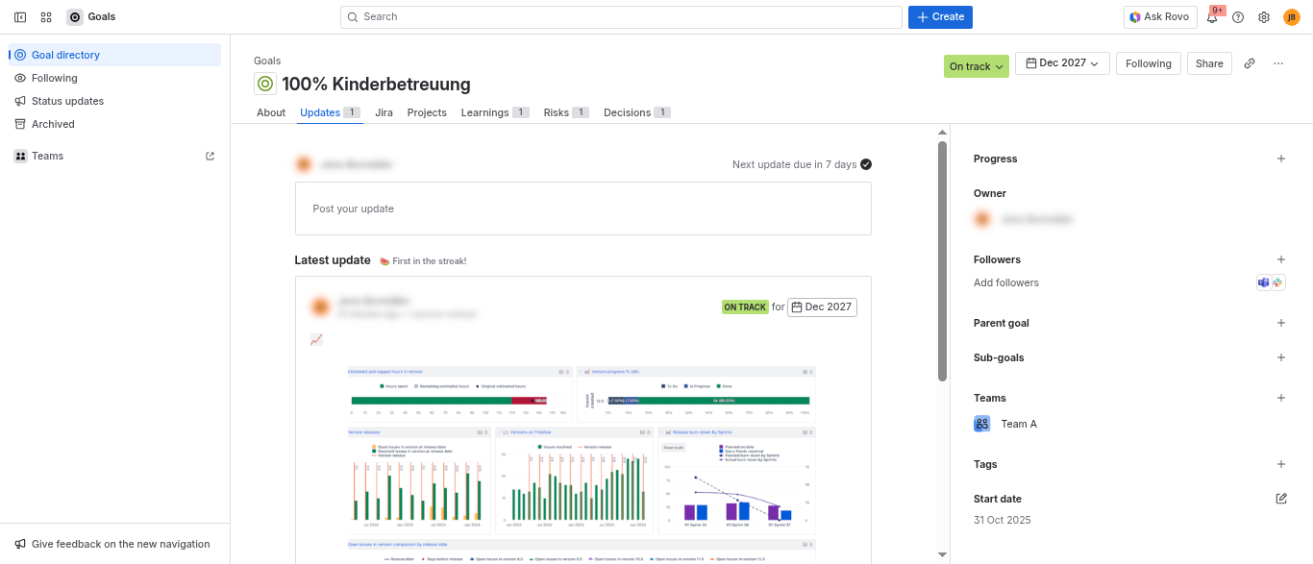Viewport: 1313px width, 564px height.
Task: Click the Add followers text
Action: pos(1006,282)
